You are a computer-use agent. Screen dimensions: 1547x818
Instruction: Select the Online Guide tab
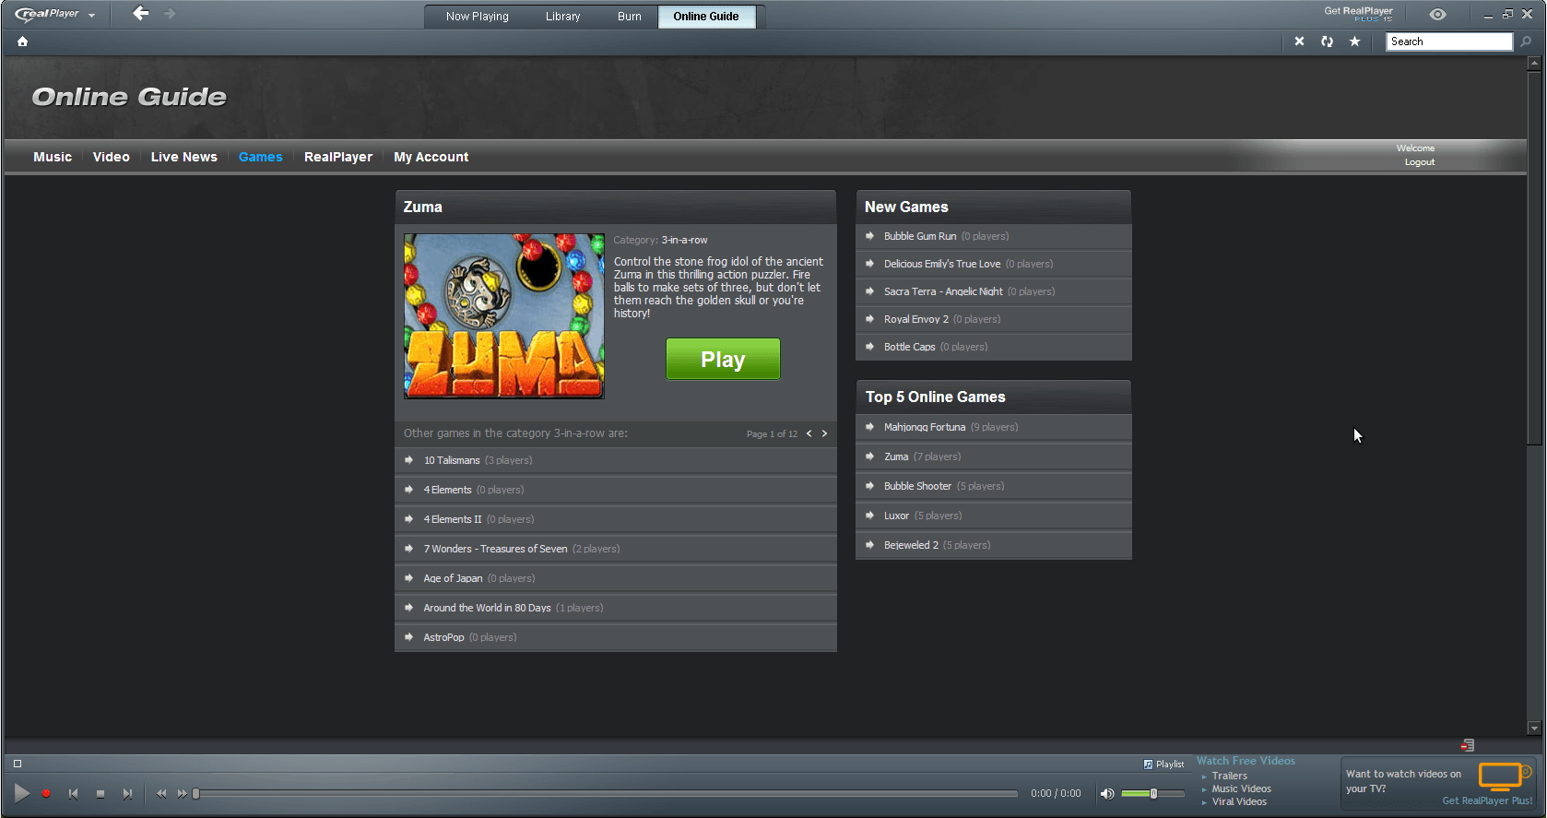706,17
